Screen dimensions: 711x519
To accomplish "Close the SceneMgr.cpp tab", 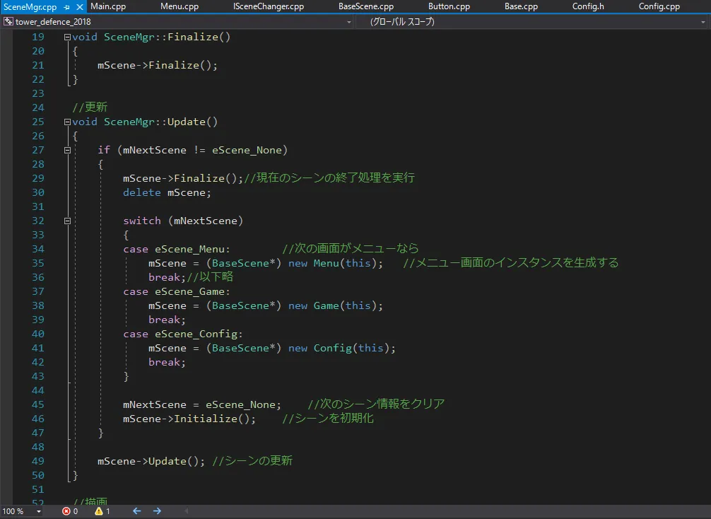I will pos(78,7).
